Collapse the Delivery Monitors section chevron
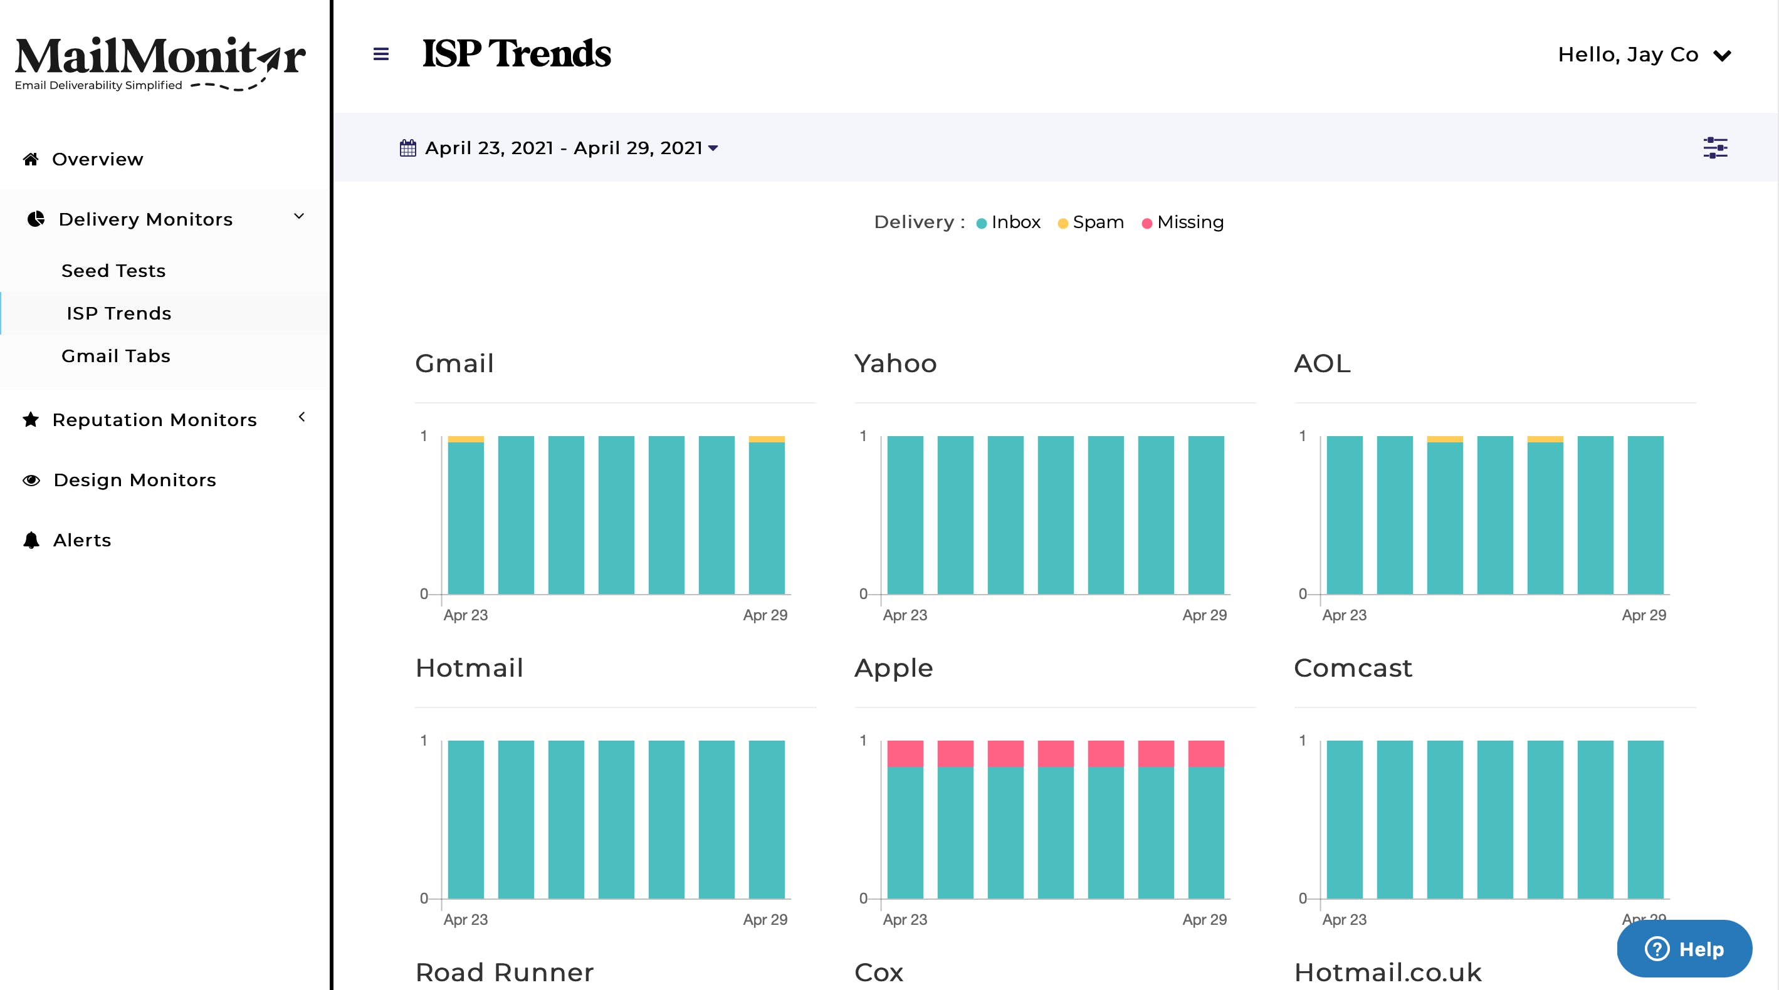This screenshot has width=1779, height=990. point(299,217)
